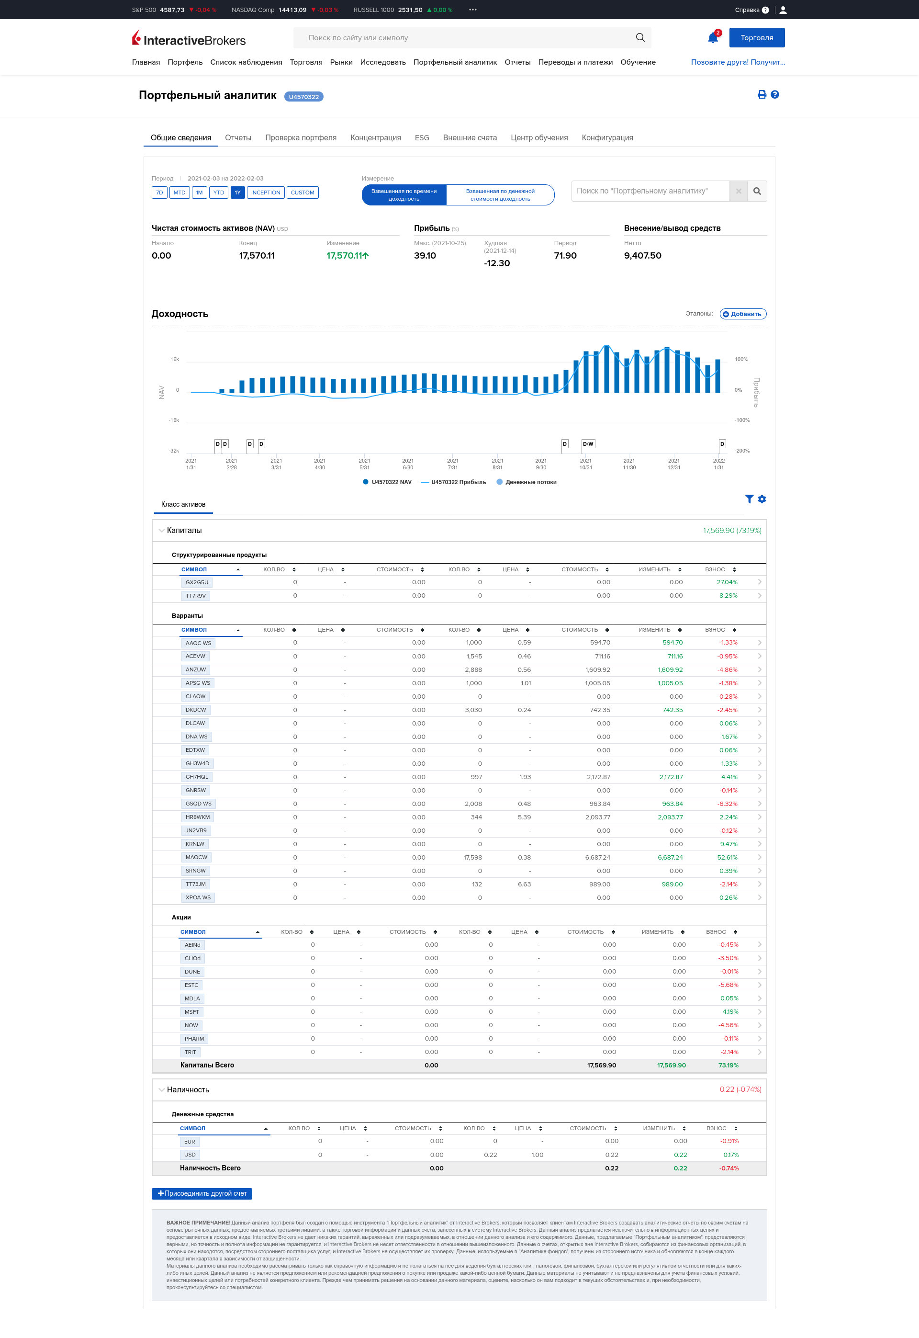This screenshot has width=919, height=1338.
Task: Click the D/W cash flow marker on the chart
Action: point(587,443)
